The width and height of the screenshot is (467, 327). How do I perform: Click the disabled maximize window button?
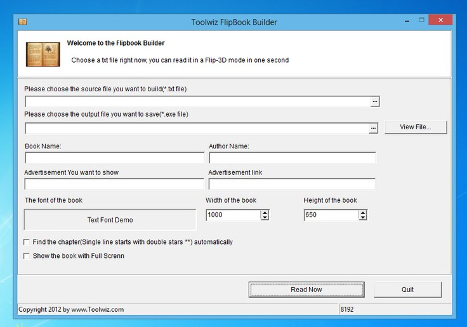(x=421, y=20)
